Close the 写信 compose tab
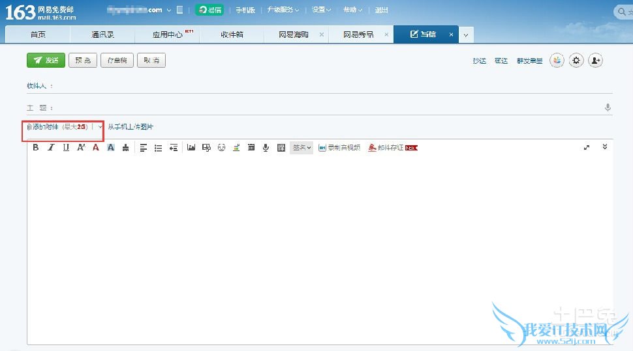The height and width of the screenshot is (351, 633). point(451,35)
